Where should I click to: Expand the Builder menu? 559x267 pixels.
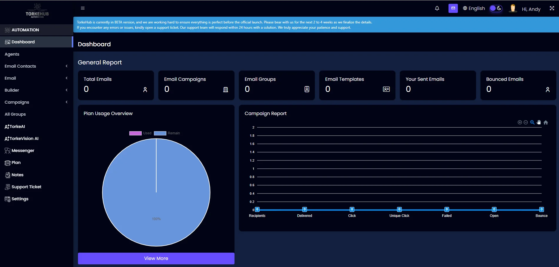click(x=12, y=90)
